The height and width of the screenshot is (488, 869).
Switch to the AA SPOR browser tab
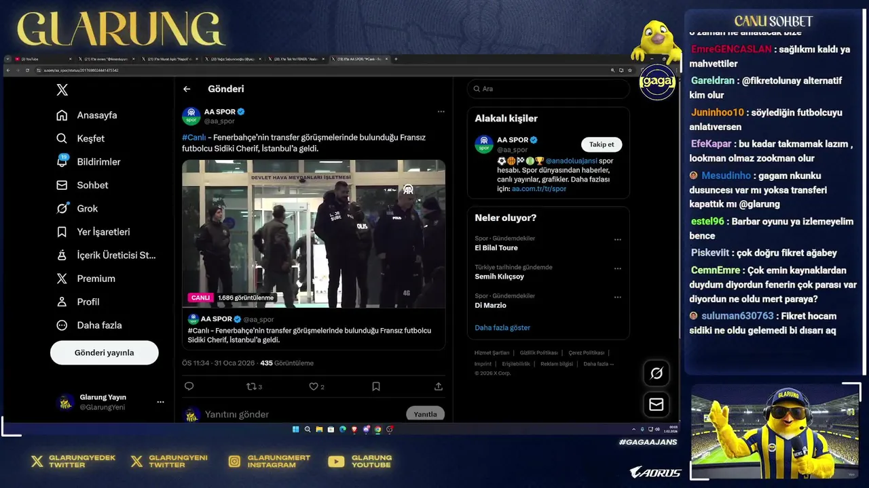coord(360,59)
